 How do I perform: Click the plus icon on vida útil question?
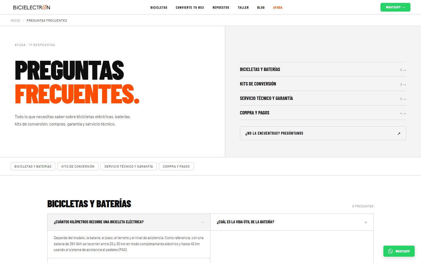coord(366,222)
